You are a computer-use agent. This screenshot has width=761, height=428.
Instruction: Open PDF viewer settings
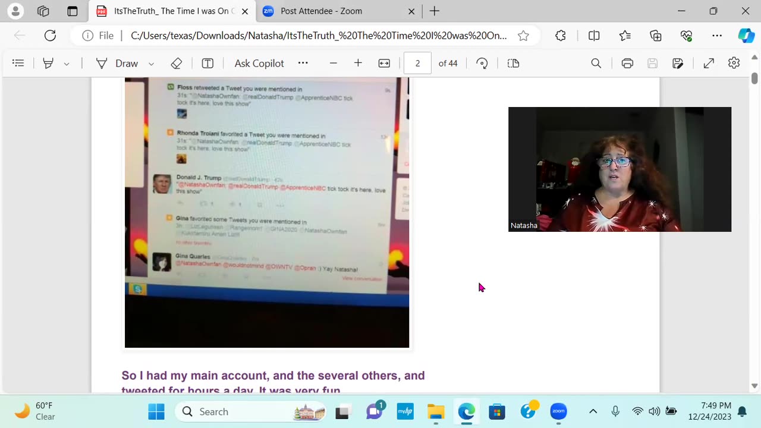[x=734, y=63]
